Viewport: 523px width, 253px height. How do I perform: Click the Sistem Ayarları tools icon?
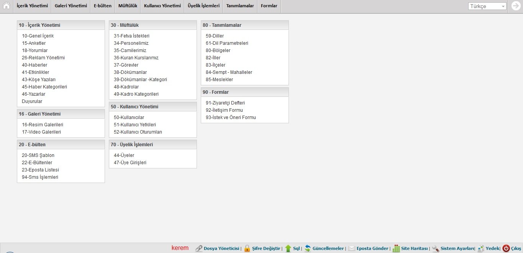click(x=436, y=248)
